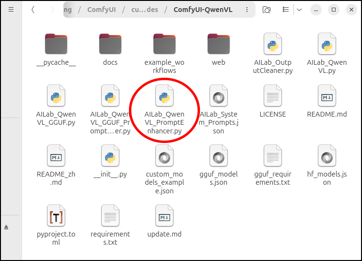The width and height of the screenshot is (362, 261).
Task: Click the eject icon in the sidebar
Action: tap(7, 226)
